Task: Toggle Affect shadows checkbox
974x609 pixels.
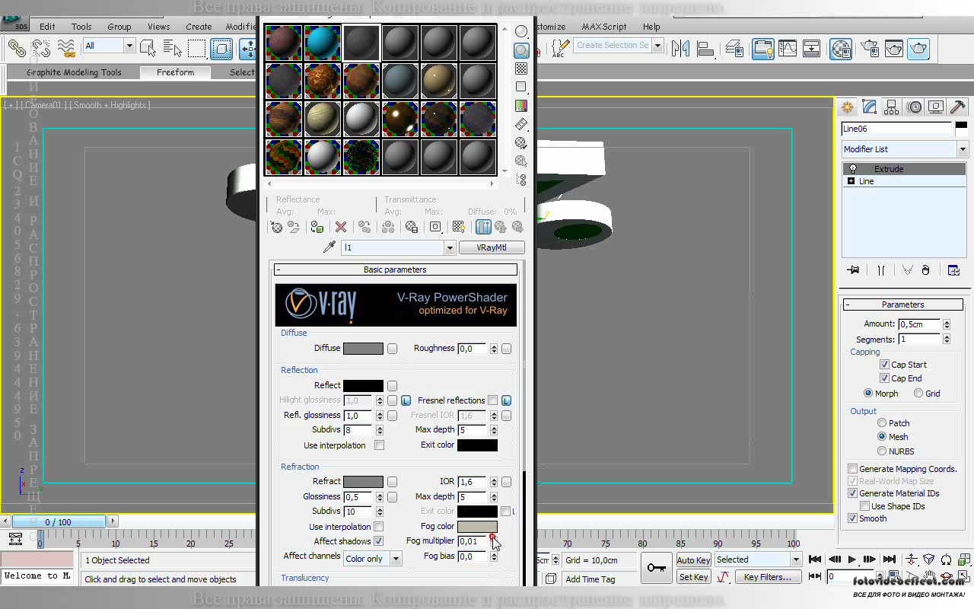Action: [x=378, y=541]
